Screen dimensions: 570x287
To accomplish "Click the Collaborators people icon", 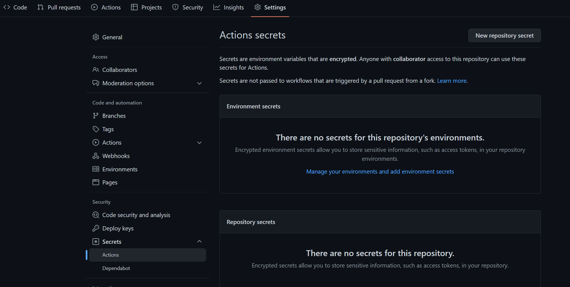I will [x=96, y=70].
